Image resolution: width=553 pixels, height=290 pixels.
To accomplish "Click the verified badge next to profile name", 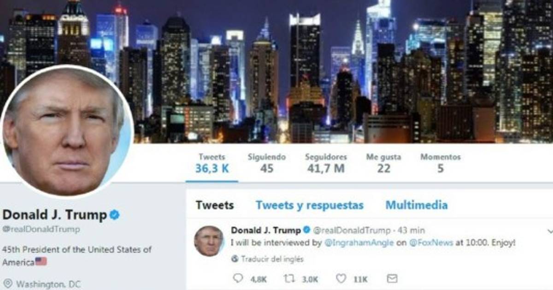I will [114, 215].
